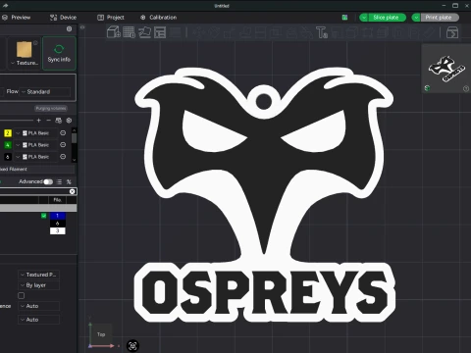
Task: Clear the search field with the X icon
Action: click(x=72, y=191)
